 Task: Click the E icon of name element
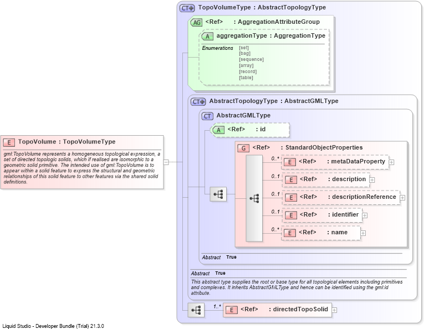tap(290, 233)
